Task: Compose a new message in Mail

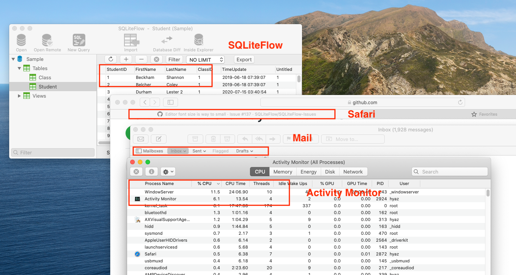Action: pyautogui.click(x=158, y=139)
